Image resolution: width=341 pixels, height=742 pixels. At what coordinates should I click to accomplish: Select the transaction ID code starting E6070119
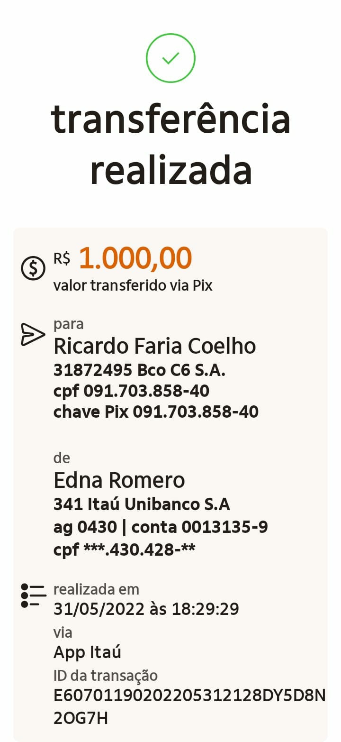(x=189, y=696)
